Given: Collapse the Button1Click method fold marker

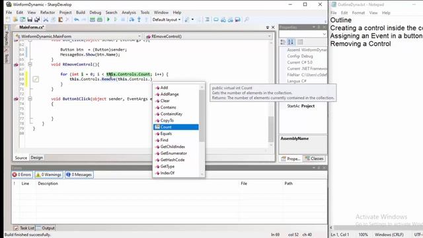Looking at the screenshot, I should 30,99.
